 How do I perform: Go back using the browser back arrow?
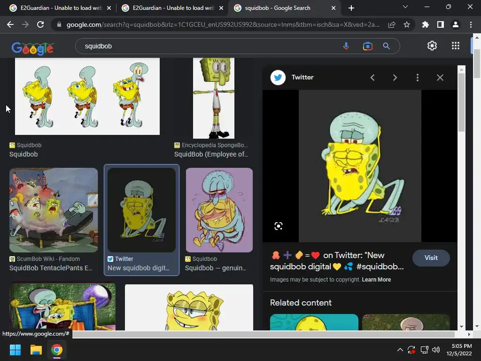[x=10, y=24]
